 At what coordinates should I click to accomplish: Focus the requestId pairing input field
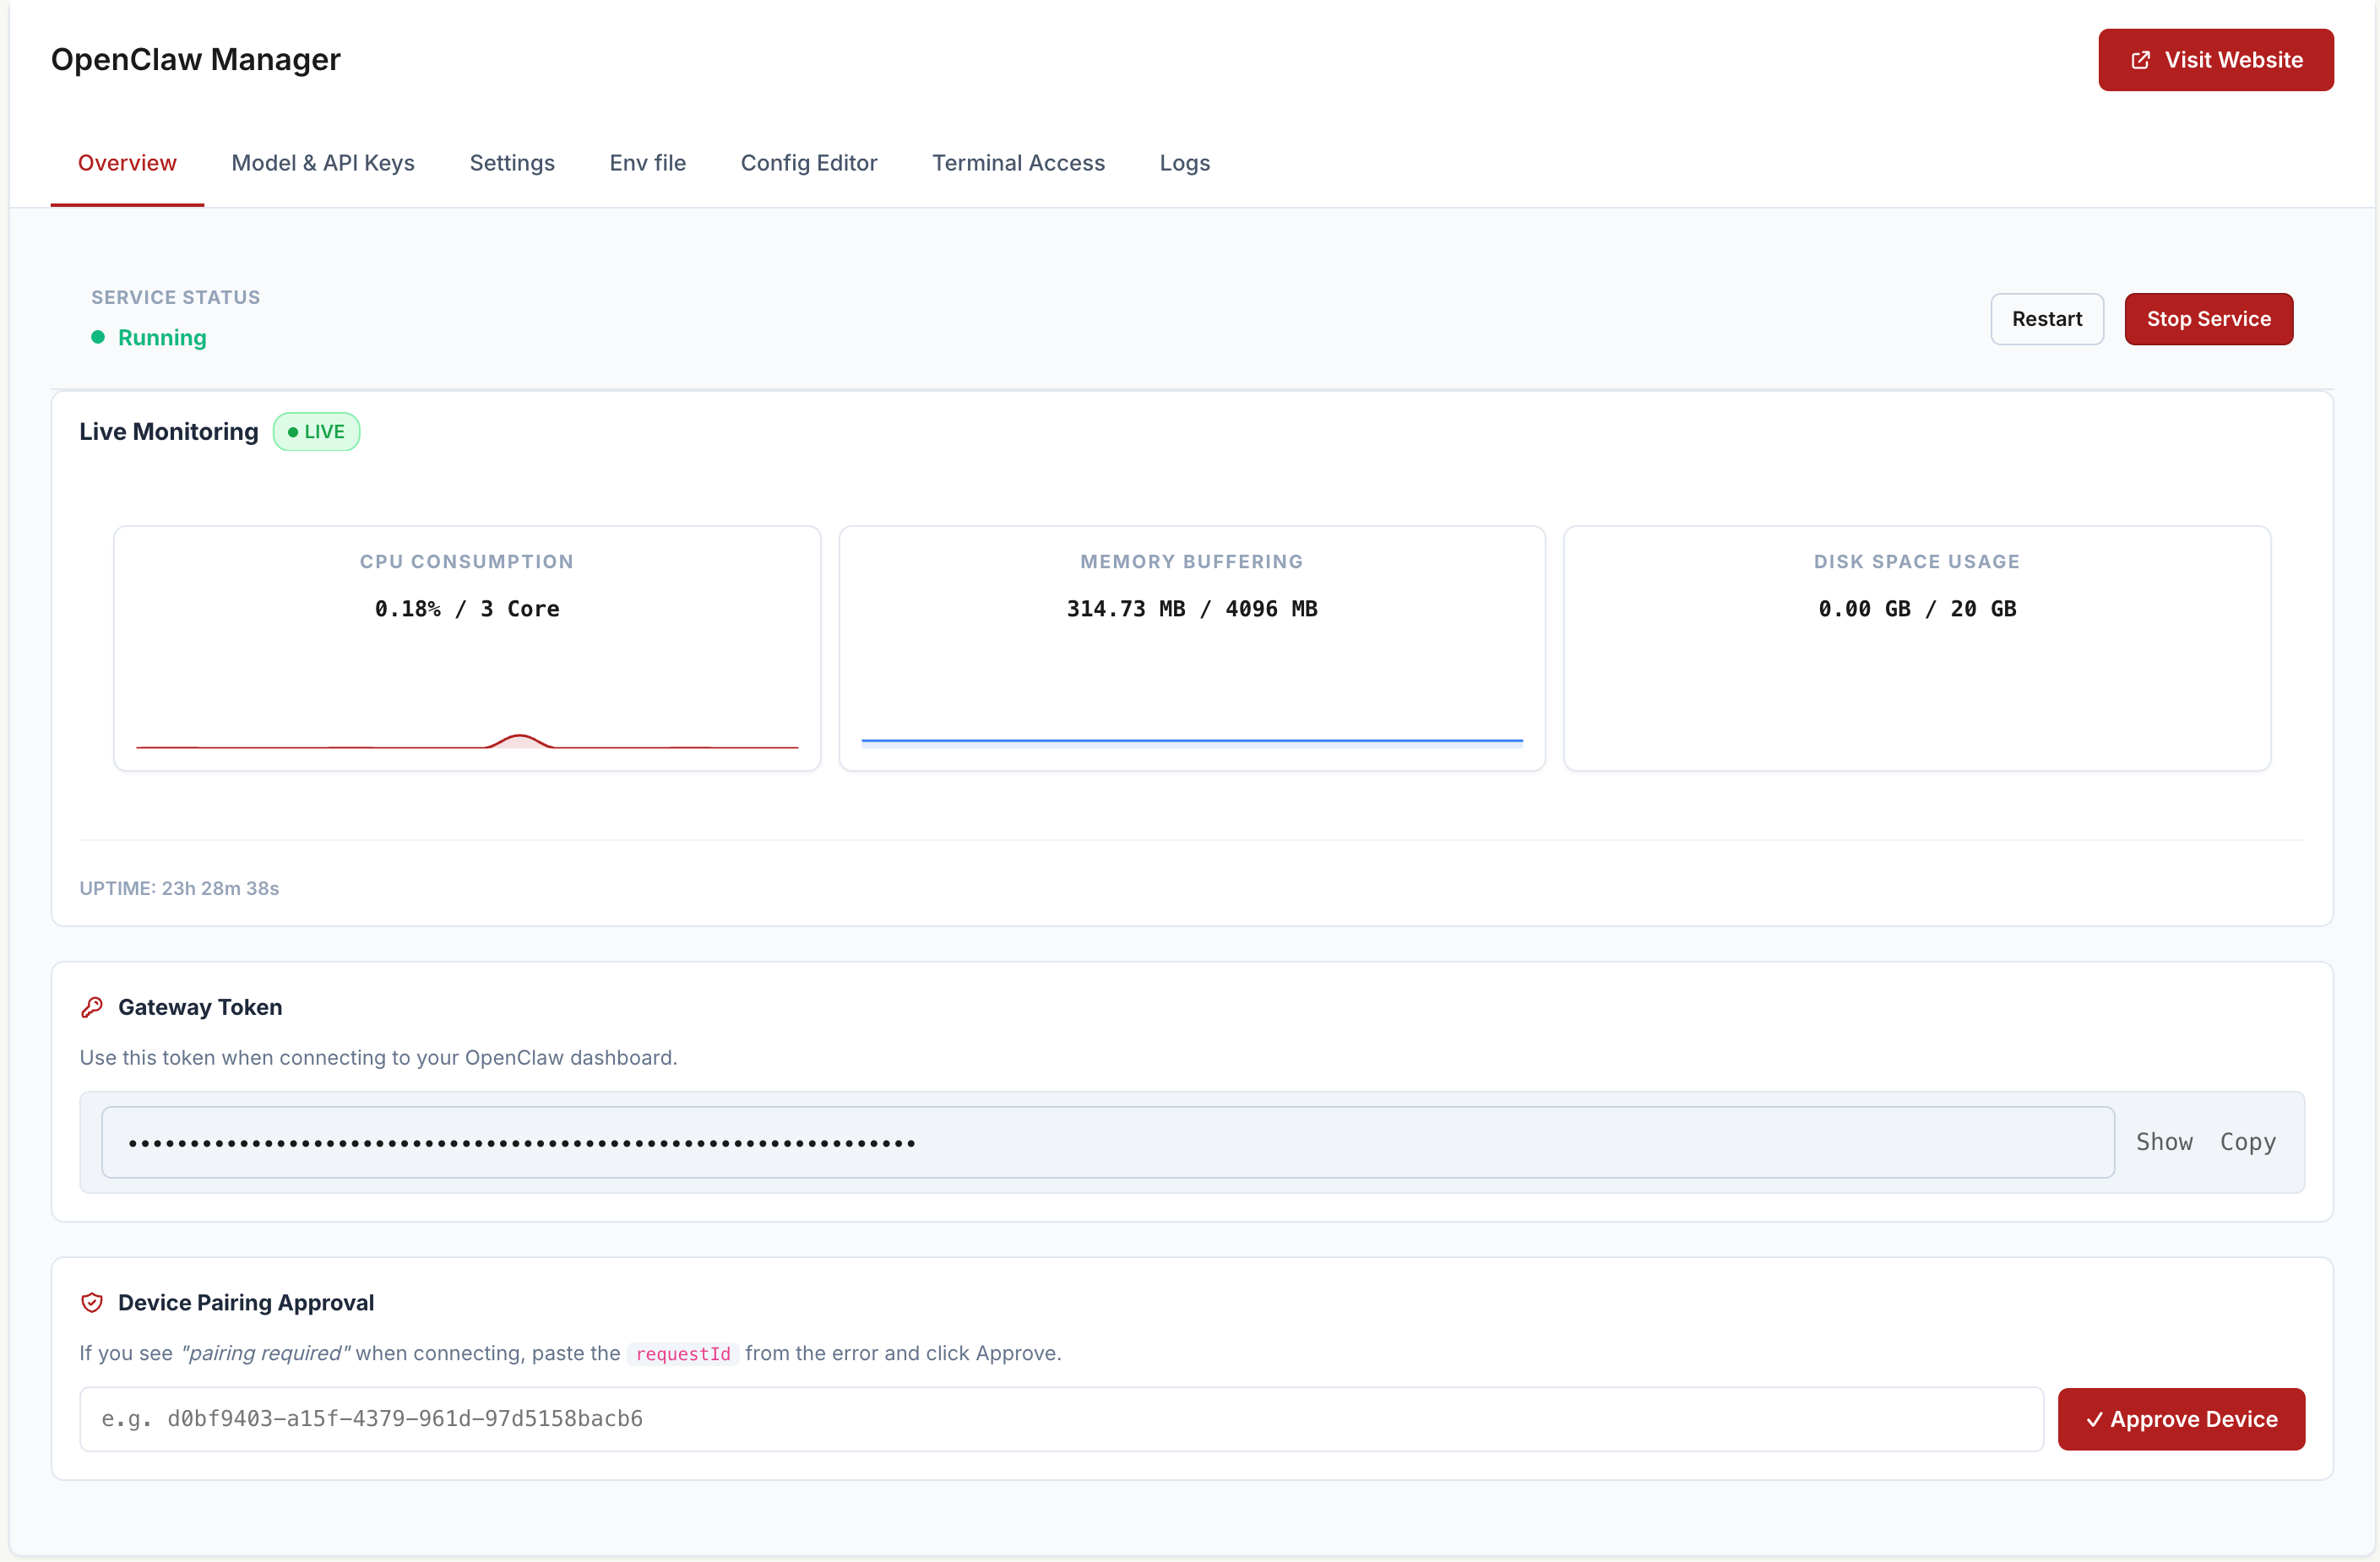[1061, 1419]
